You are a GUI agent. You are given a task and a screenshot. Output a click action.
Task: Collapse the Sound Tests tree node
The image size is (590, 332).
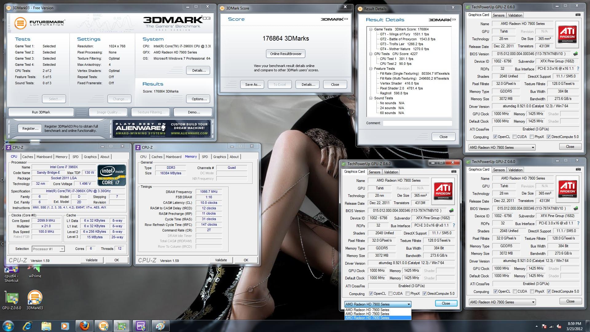371,98
